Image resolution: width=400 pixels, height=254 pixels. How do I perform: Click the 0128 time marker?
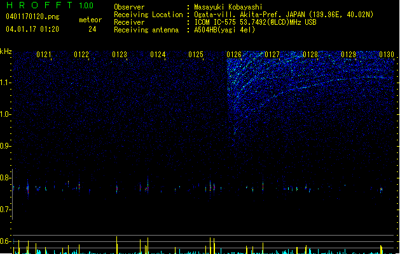click(x=310, y=55)
